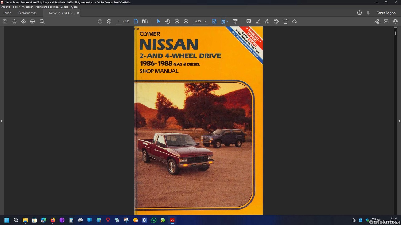The width and height of the screenshot is (401, 225).
Task: Delete page with trash icon
Action: tap(286, 22)
